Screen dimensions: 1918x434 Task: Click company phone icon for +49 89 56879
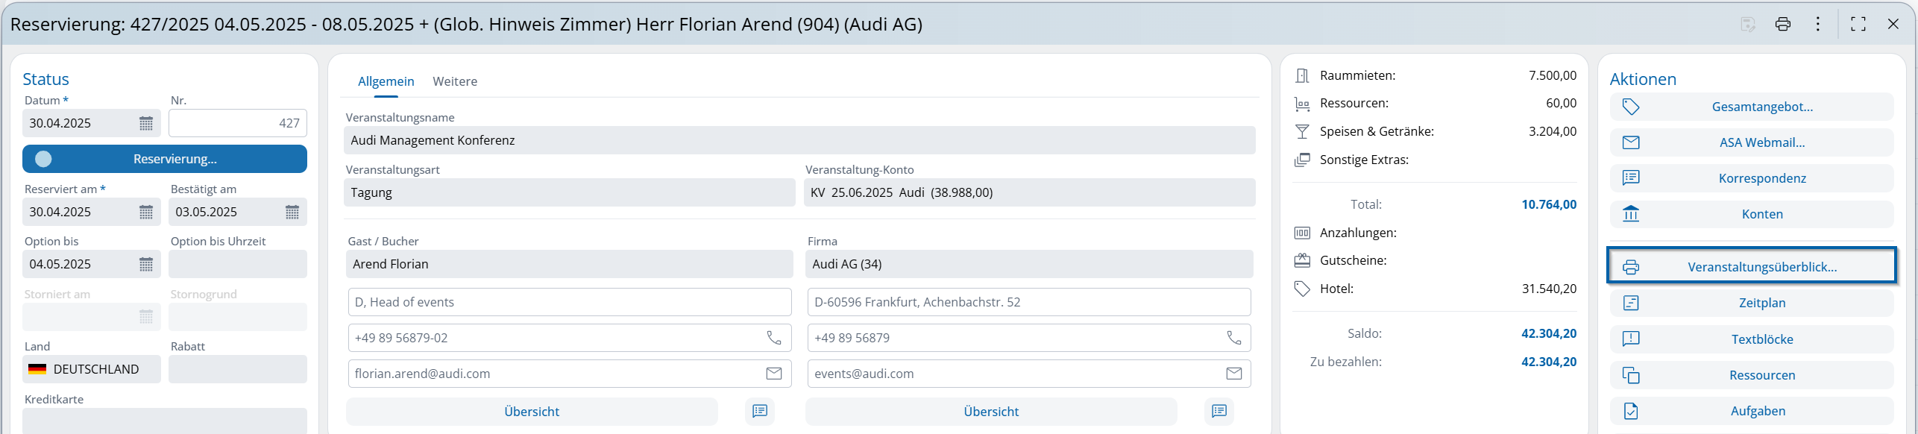pyautogui.click(x=1234, y=338)
